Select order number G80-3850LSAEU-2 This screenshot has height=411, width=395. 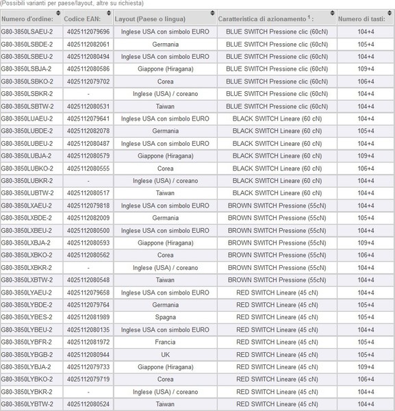click(27, 32)
